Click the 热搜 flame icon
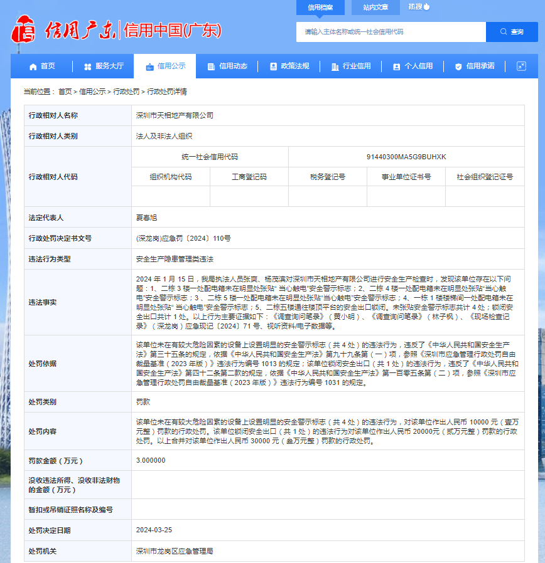545x563 pixels. 427,6
